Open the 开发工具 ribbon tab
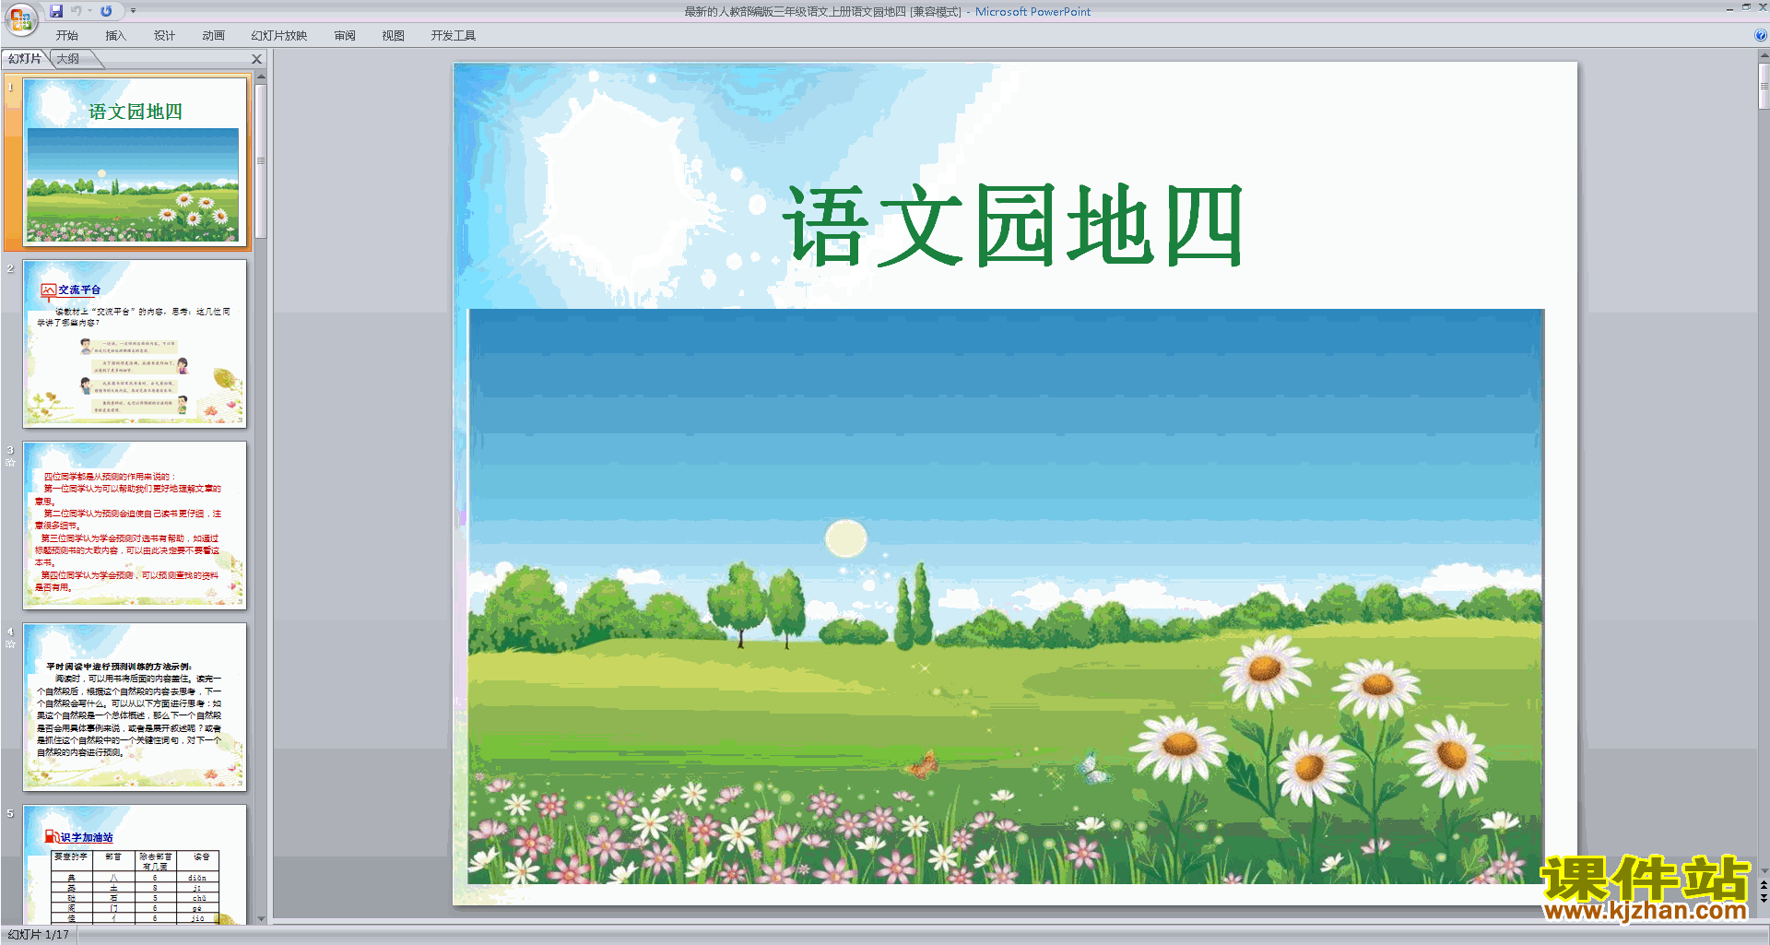Viewport: 1770px width, 945px height. pos(454,36)
